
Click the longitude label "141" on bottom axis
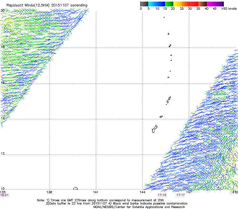96,192
